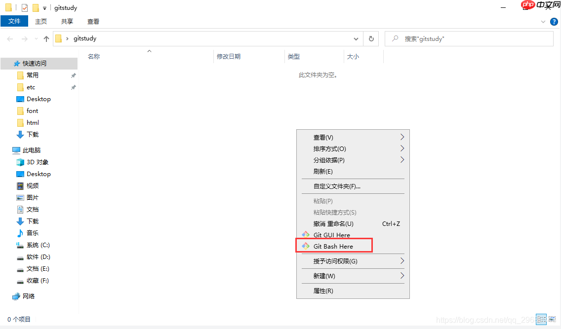Click arrow beside 分组依据(P)
This screenshot has height=329, width=561.
pyautogui.click(x=402, y=160)
